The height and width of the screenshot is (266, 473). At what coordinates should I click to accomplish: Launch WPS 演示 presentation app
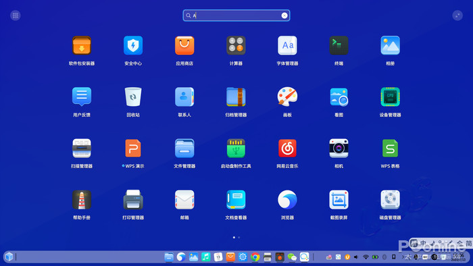pos(133,149)
